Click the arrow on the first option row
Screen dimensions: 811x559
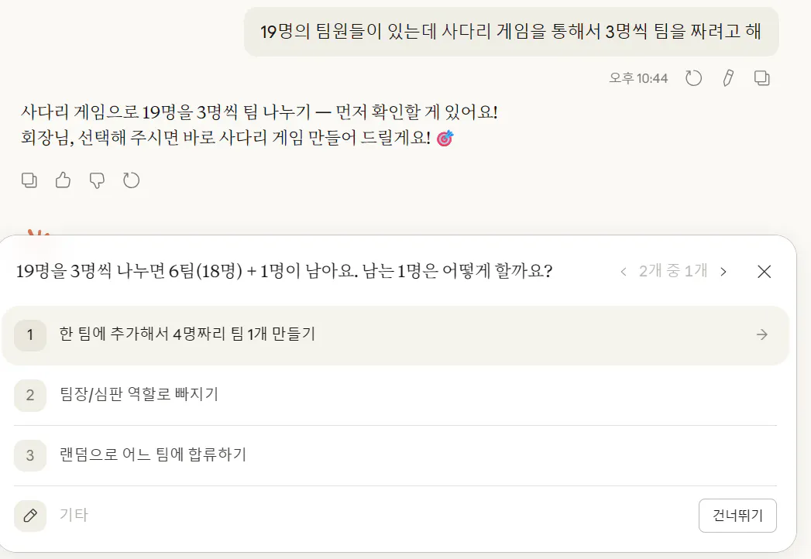tap(762, 335)
